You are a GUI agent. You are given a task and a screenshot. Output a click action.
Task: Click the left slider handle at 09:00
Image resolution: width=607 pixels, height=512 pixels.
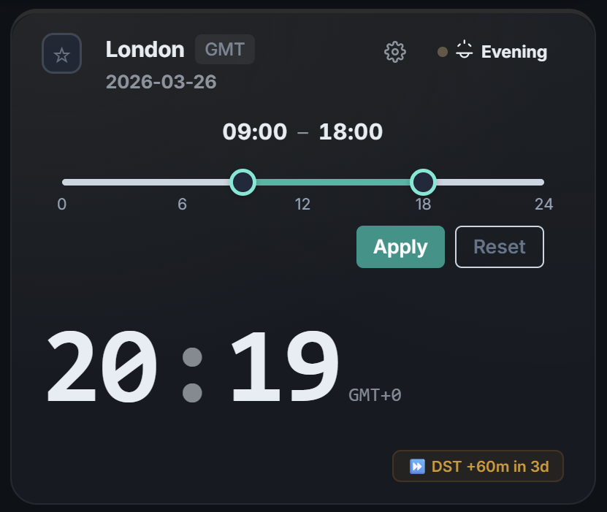pos(243,182)
